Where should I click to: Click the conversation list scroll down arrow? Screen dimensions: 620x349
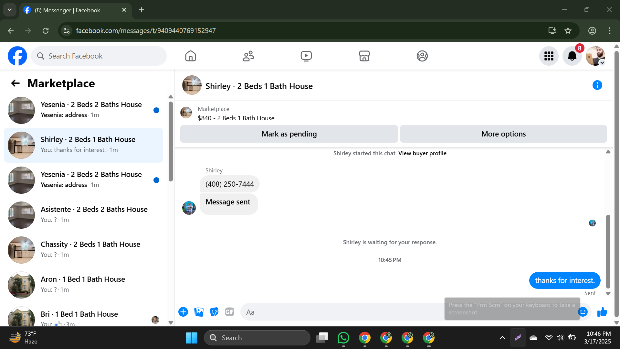pyautogui.click(x=171, y=322)
